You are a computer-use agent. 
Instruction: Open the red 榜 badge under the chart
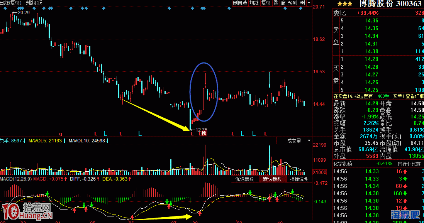204,133
